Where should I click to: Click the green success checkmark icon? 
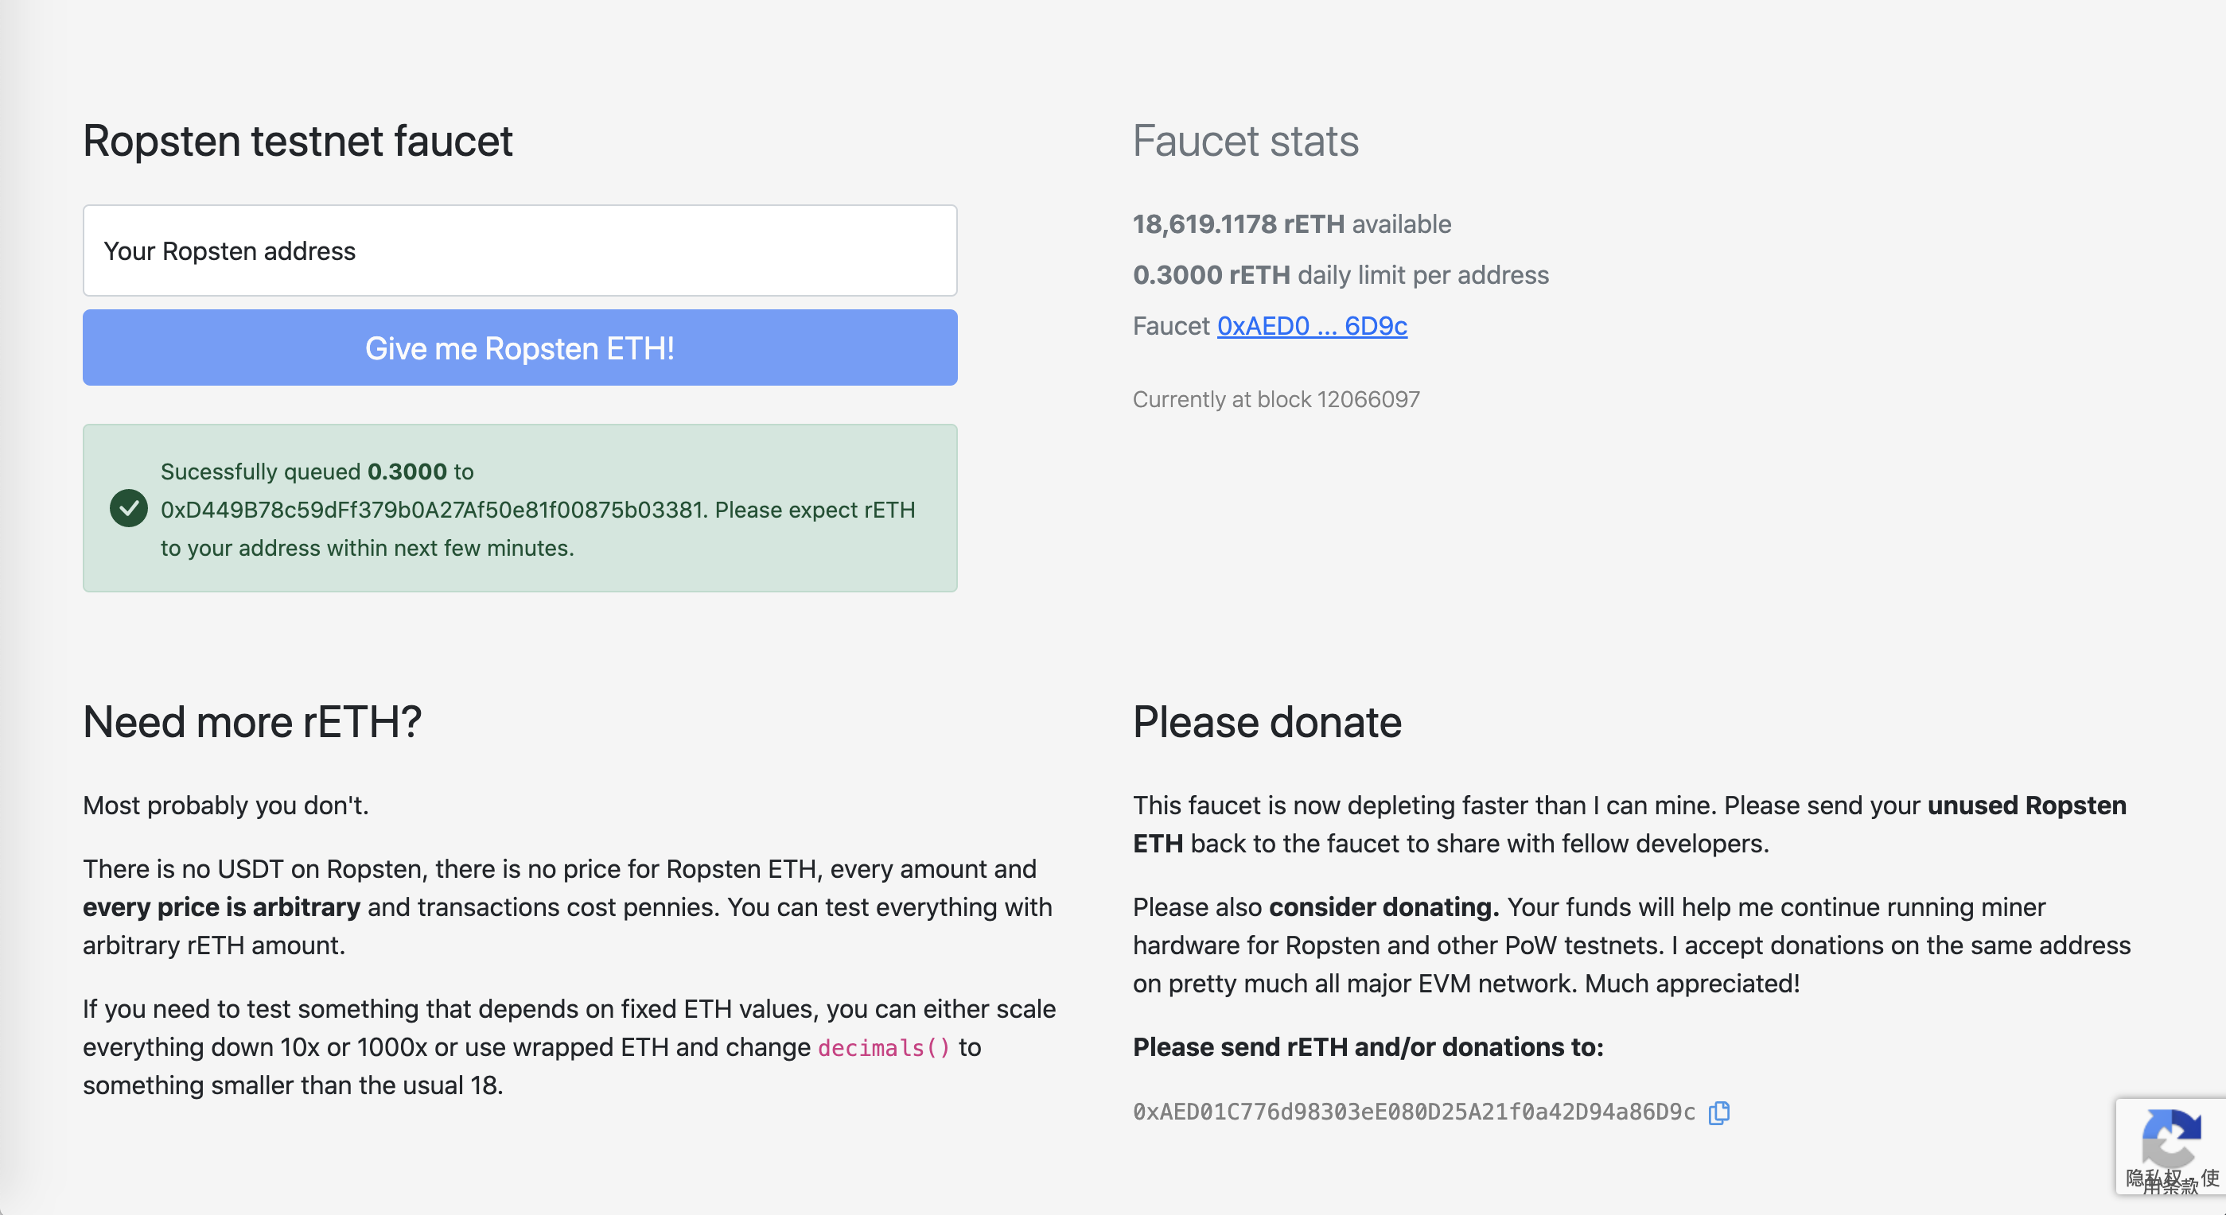tap(129, 509)
